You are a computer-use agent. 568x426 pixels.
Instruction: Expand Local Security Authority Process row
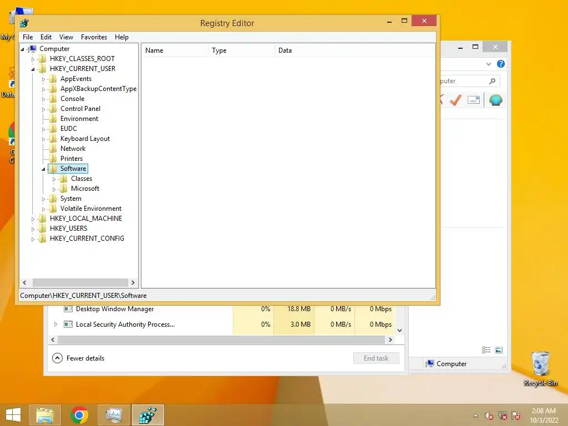tap(55, 324)
